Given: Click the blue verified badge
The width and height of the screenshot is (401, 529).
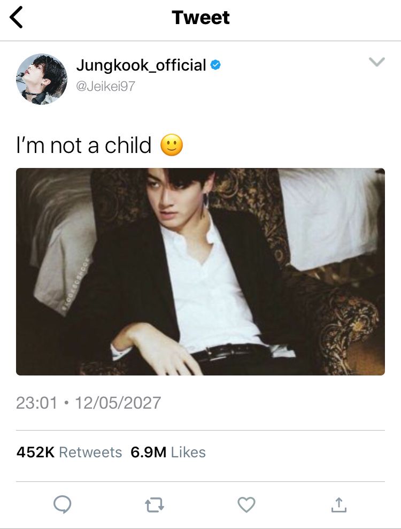Looking at the screenshot, I should pyautogui.click(x=216, y=65).
